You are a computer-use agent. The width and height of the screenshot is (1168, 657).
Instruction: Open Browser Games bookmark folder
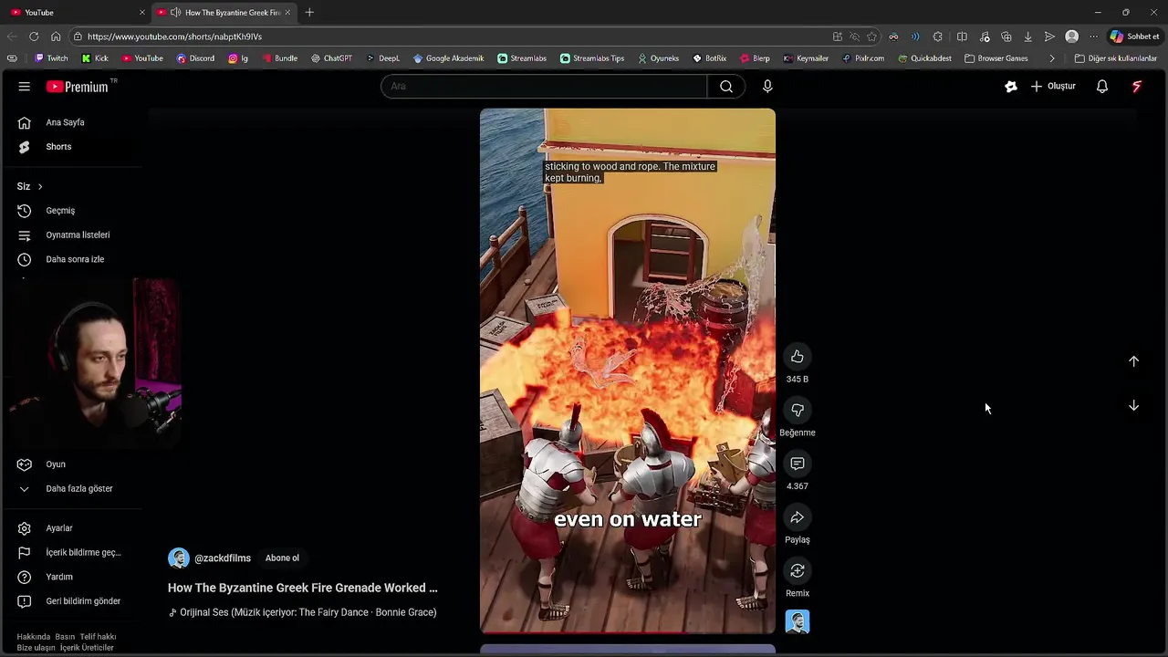point(996,58)
